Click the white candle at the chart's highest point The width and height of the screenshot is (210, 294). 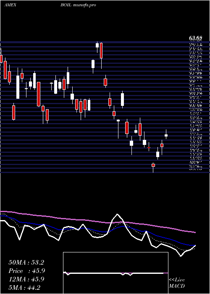coord(97,45)
